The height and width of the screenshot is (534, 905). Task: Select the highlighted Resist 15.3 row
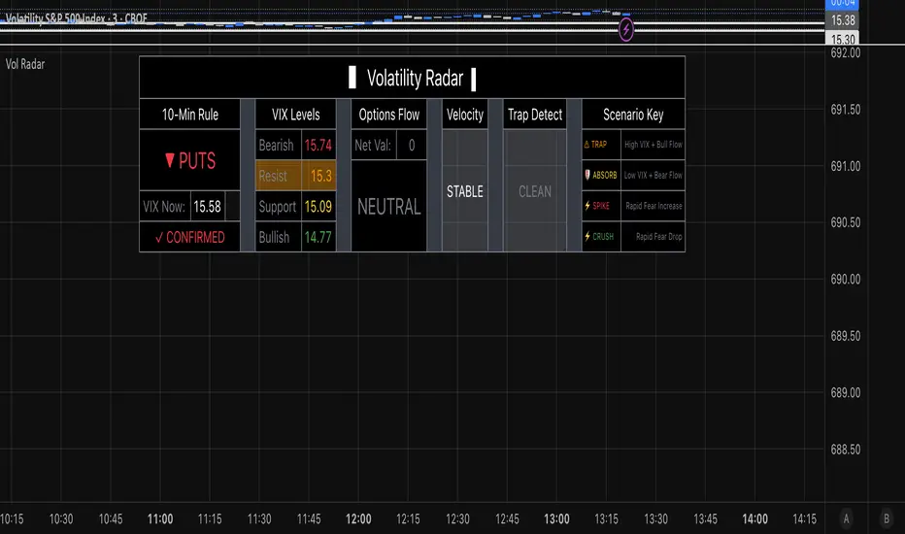296,176
